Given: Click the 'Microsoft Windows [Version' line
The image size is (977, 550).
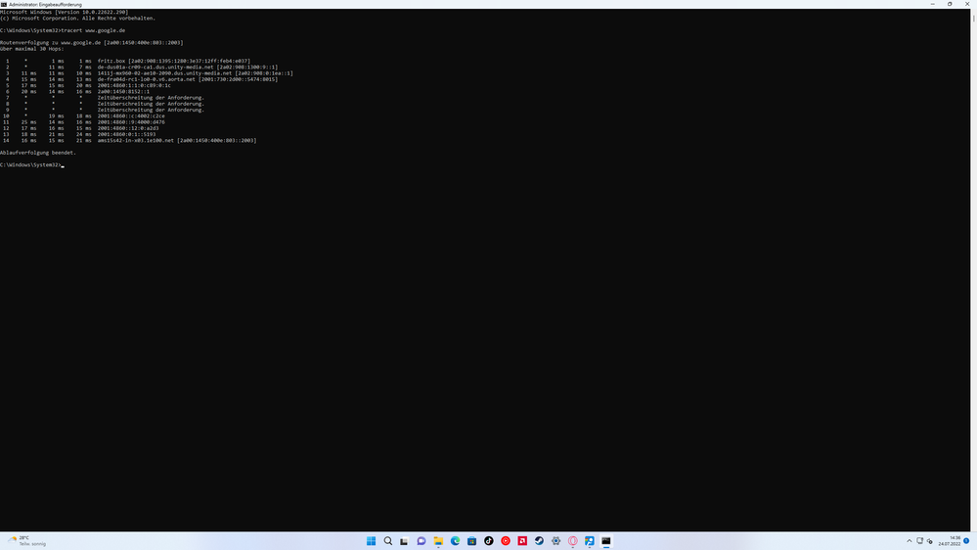Looking at the screenshot, I should pos(65,12).
